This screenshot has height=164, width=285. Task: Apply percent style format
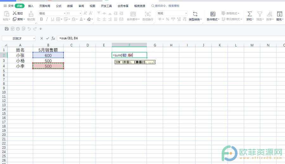pos(168,19)
